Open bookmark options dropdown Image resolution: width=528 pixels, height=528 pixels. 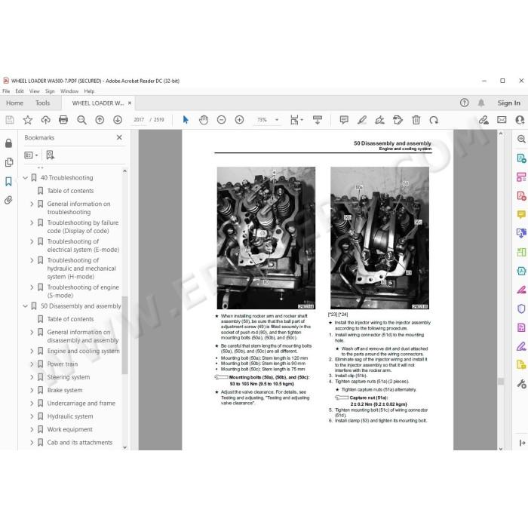coord(32,155)
